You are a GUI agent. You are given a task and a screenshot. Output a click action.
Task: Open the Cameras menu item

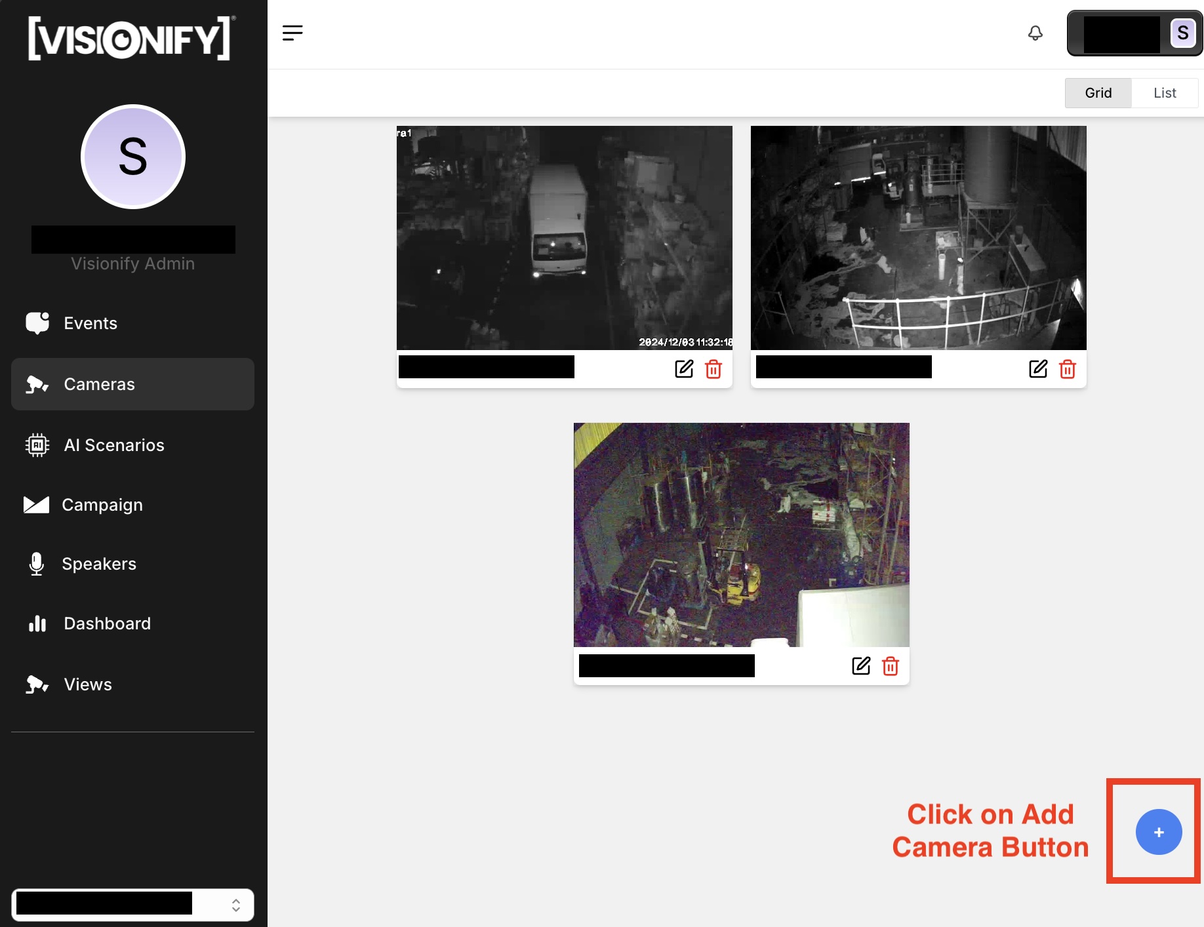click(132, 384)
